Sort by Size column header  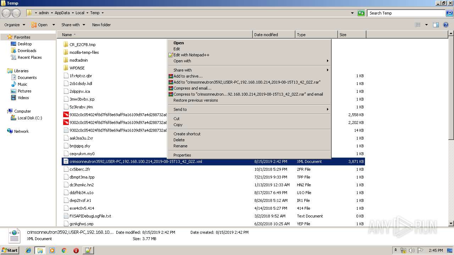click(x=352, y=35)
